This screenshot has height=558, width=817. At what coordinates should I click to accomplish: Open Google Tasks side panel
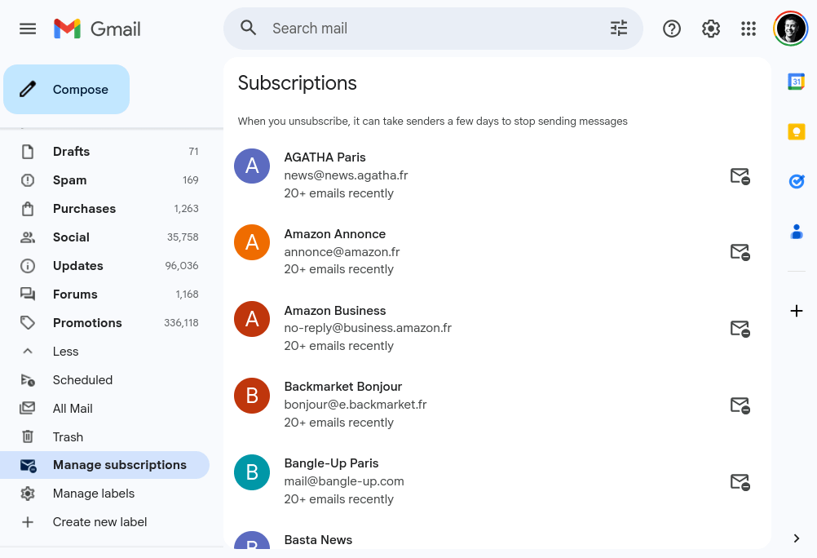point(797,182)
